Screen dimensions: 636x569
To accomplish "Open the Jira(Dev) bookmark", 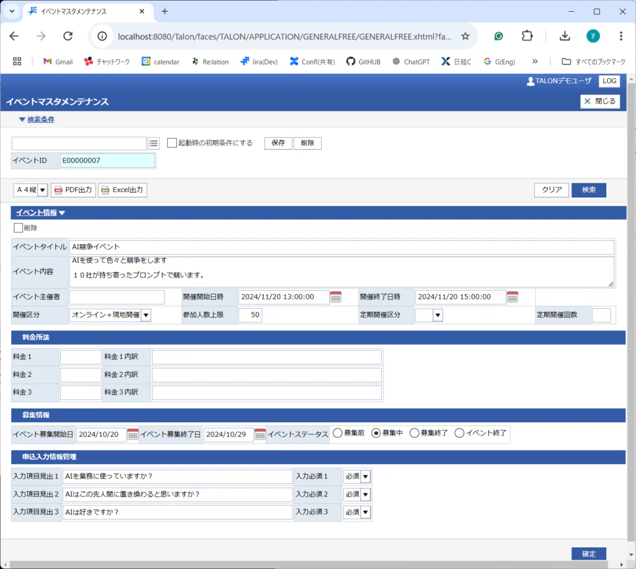I will pyautogui.click(x=259, y=61).
